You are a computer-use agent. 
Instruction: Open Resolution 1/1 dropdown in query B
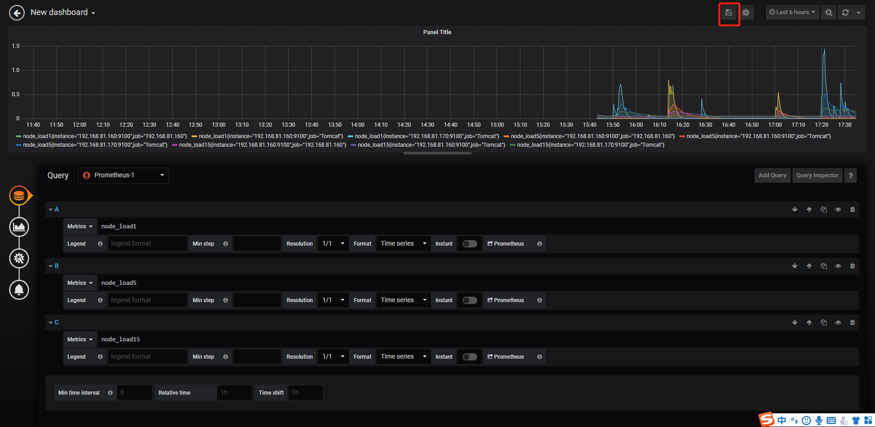click(333, 300)
